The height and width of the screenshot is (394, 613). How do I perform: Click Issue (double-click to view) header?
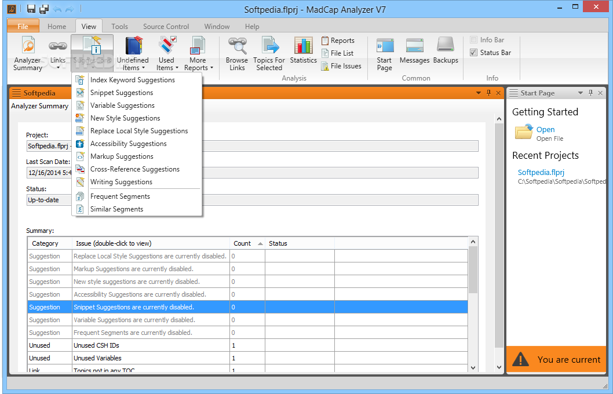(x=151, y=243)
